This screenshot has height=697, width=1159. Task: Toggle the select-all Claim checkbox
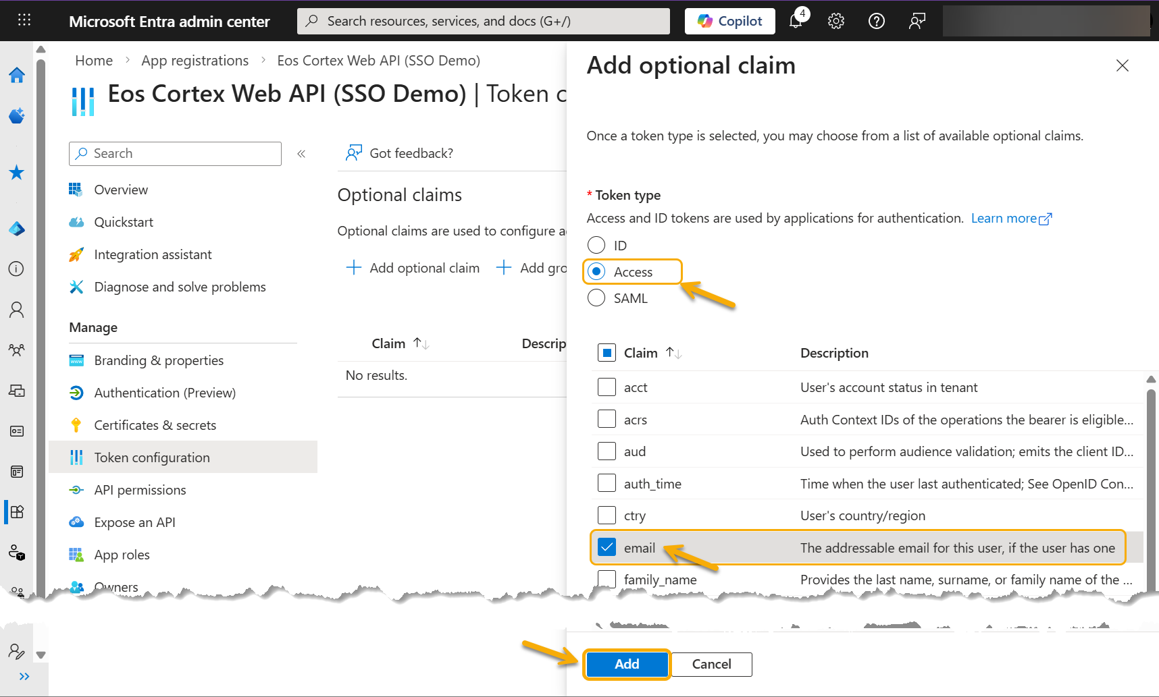point(607,353)
